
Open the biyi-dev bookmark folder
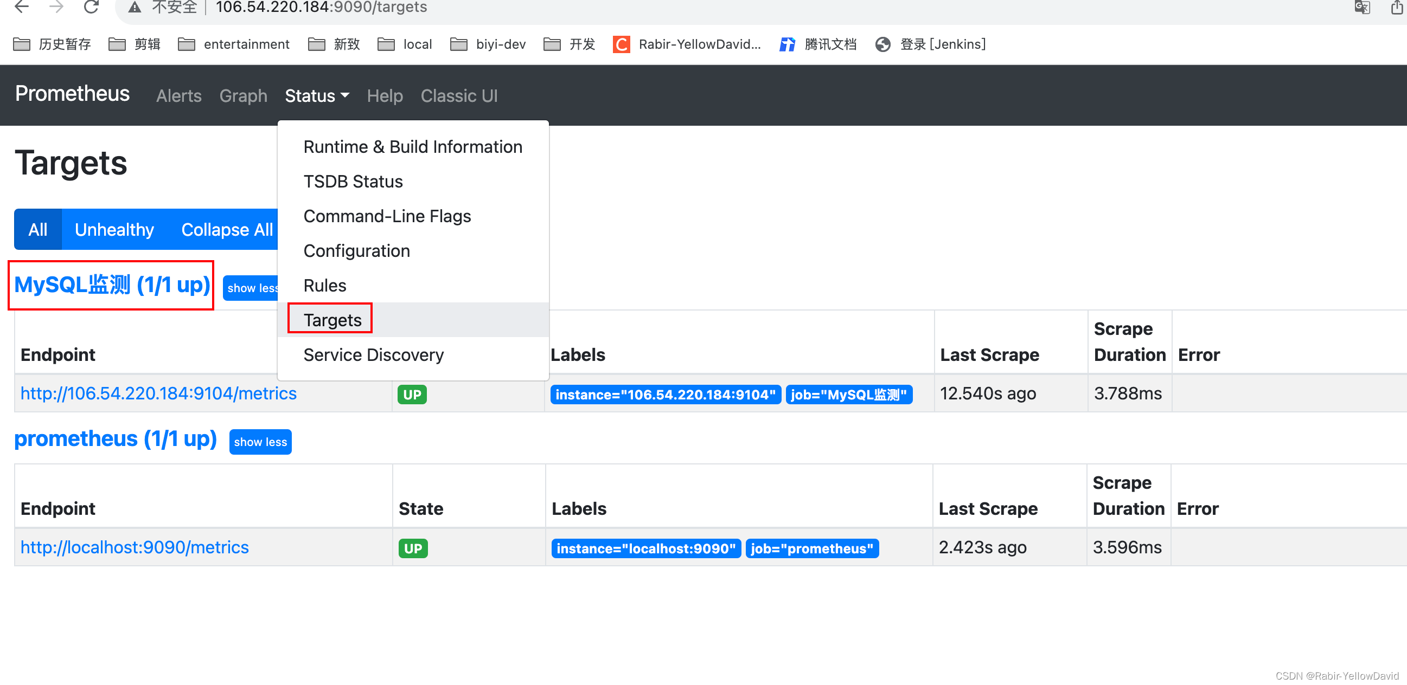(488, 44)
